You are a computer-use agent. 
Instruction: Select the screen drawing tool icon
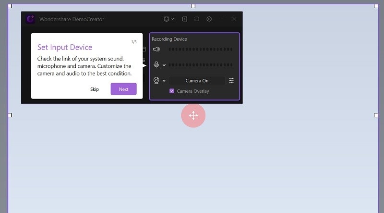point(197,19)
